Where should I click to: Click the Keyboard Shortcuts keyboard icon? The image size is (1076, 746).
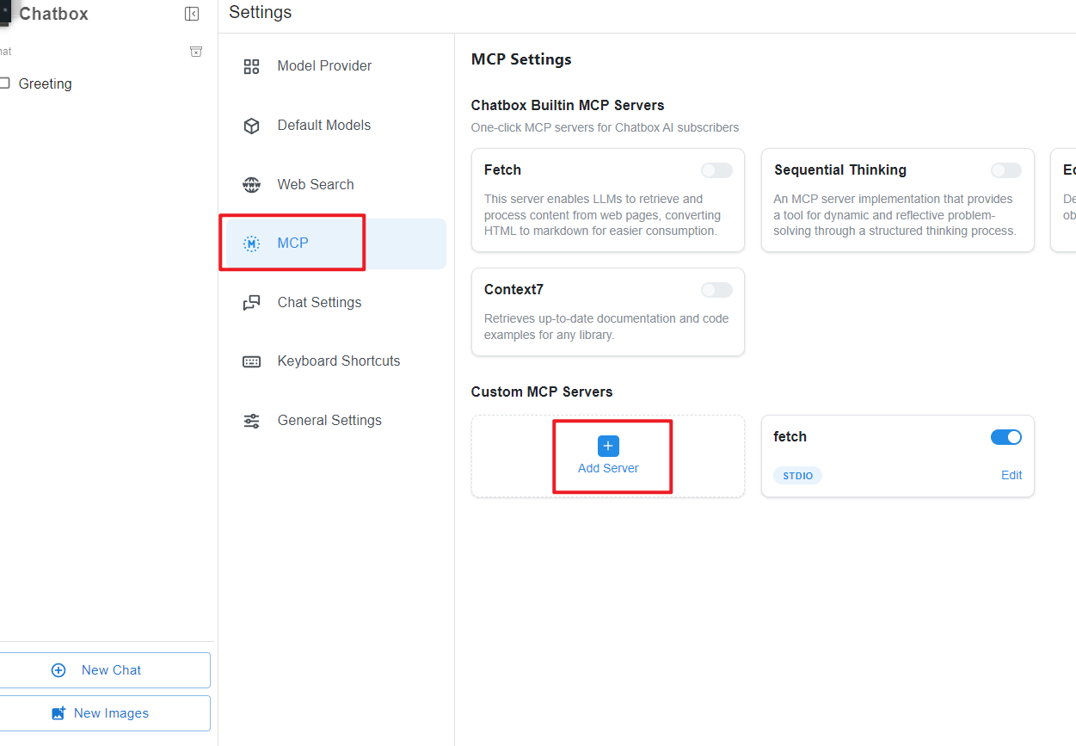click(251, 361)
